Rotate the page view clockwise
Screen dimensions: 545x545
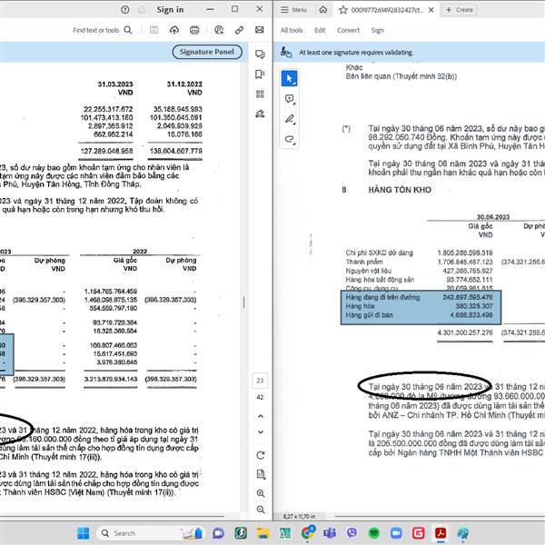pos(261,455)
